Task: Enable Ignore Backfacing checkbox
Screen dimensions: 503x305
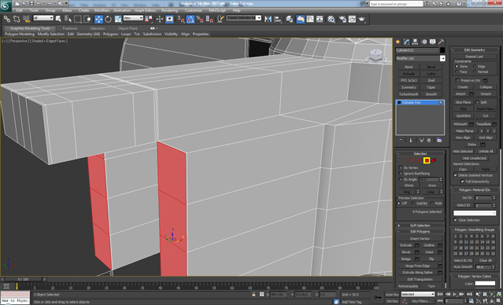Action: coord(401,173)
